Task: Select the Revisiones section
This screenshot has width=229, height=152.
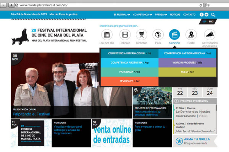Action: [129, 81]
